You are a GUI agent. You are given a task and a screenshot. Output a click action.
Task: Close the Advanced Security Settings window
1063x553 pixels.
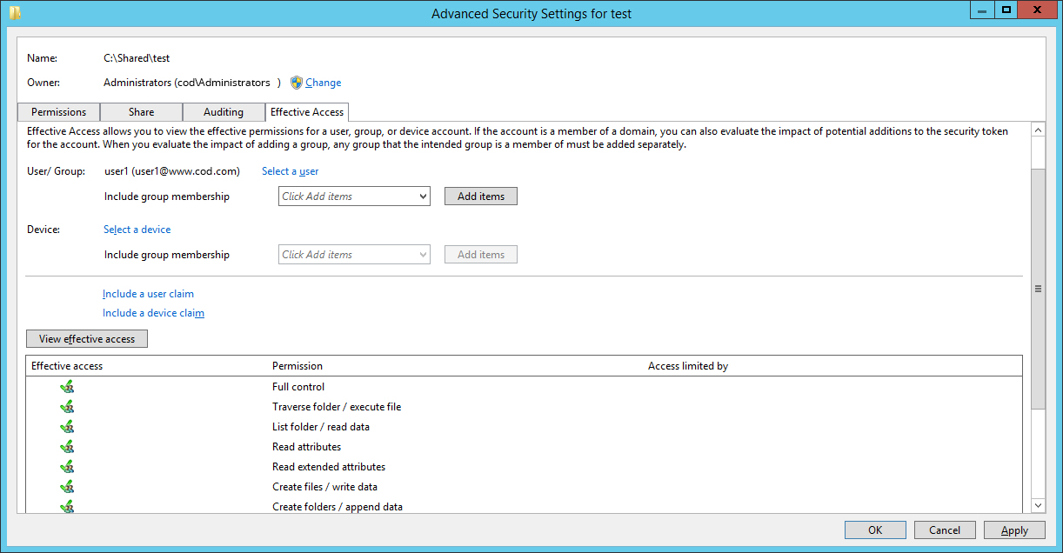pyautogui.click(x=1037, y=10)
